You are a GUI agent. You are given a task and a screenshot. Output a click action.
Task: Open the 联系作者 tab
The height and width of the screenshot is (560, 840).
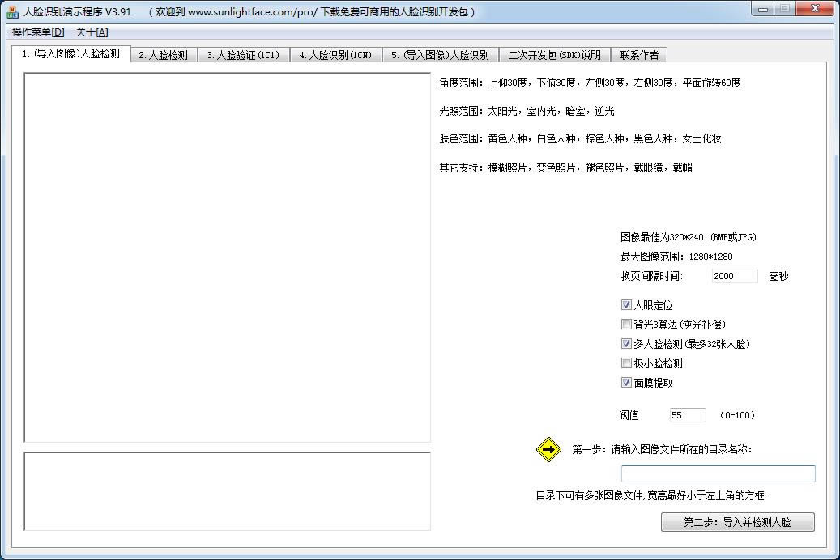(639, 55)
